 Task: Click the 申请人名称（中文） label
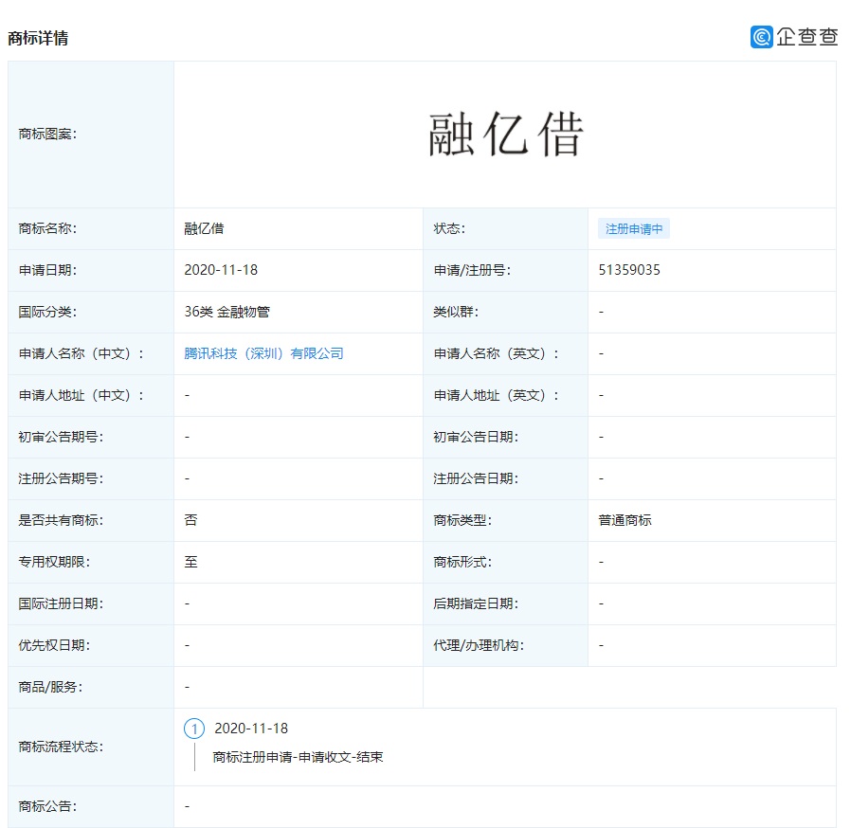point(81,353)
